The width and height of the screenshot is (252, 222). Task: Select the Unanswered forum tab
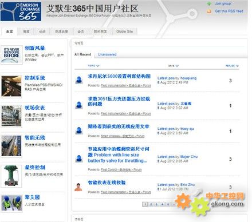pos(107,54)
